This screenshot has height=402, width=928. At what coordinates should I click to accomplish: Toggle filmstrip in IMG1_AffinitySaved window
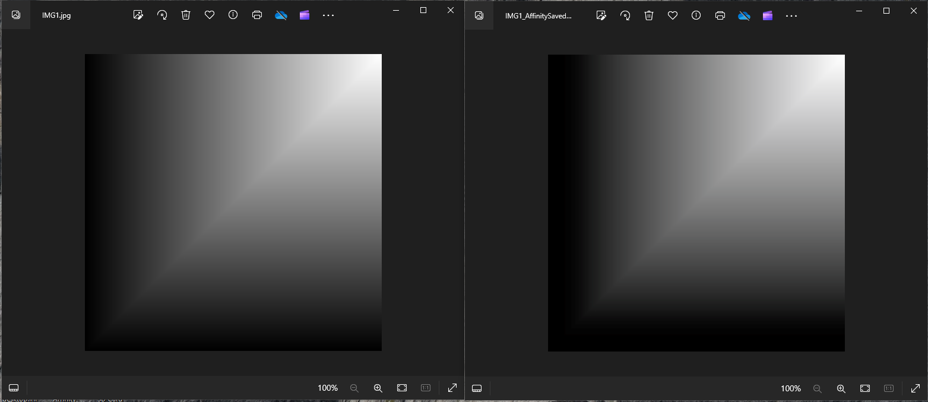click(477, 388)
